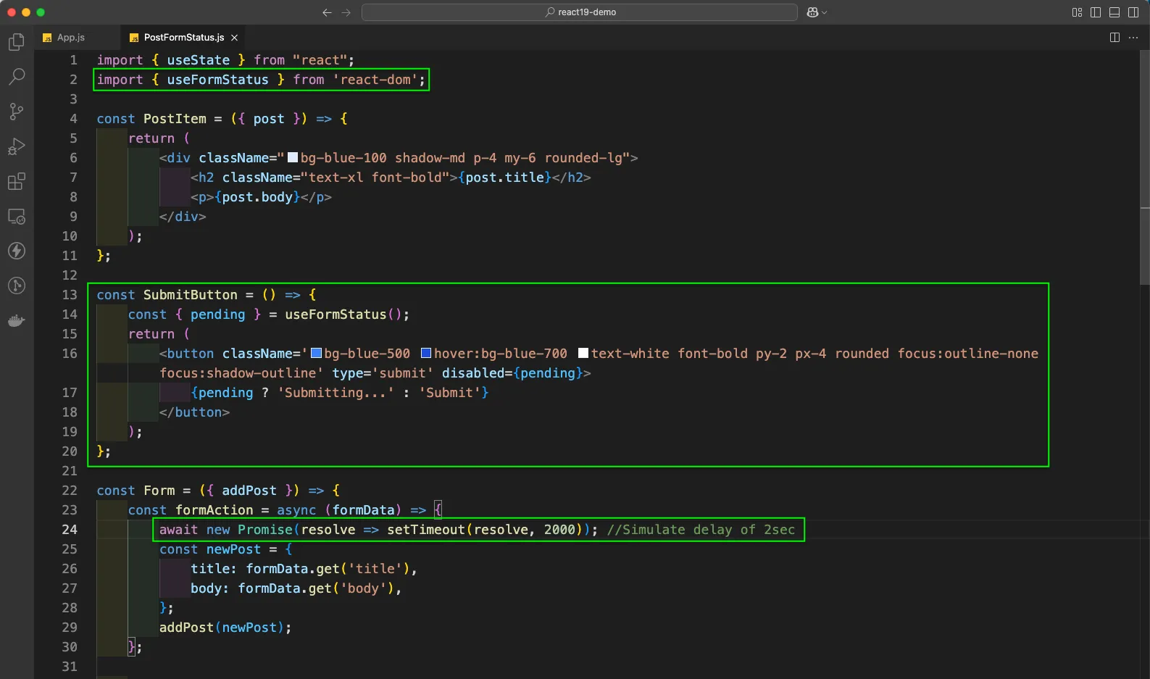Click 'post.body' inside the p tag
The height and width of the screenshot is (679, 1150).
click(x=257, y=197)
